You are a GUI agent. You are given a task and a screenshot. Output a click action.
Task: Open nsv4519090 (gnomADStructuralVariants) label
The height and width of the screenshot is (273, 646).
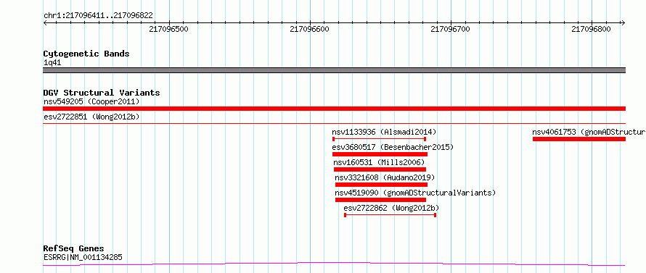point(415,193)
